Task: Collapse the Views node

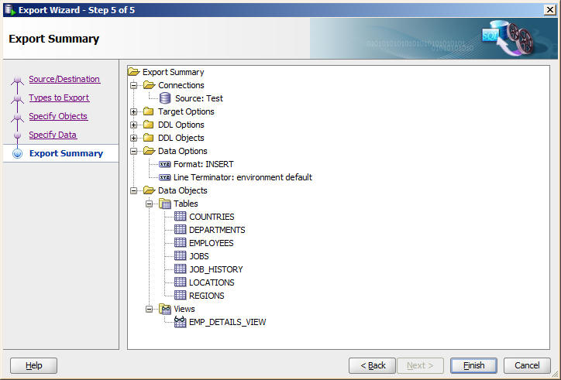Action: click(x=150, y=310)
